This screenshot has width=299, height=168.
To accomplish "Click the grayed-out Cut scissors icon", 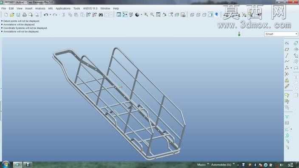I will 64,15.
